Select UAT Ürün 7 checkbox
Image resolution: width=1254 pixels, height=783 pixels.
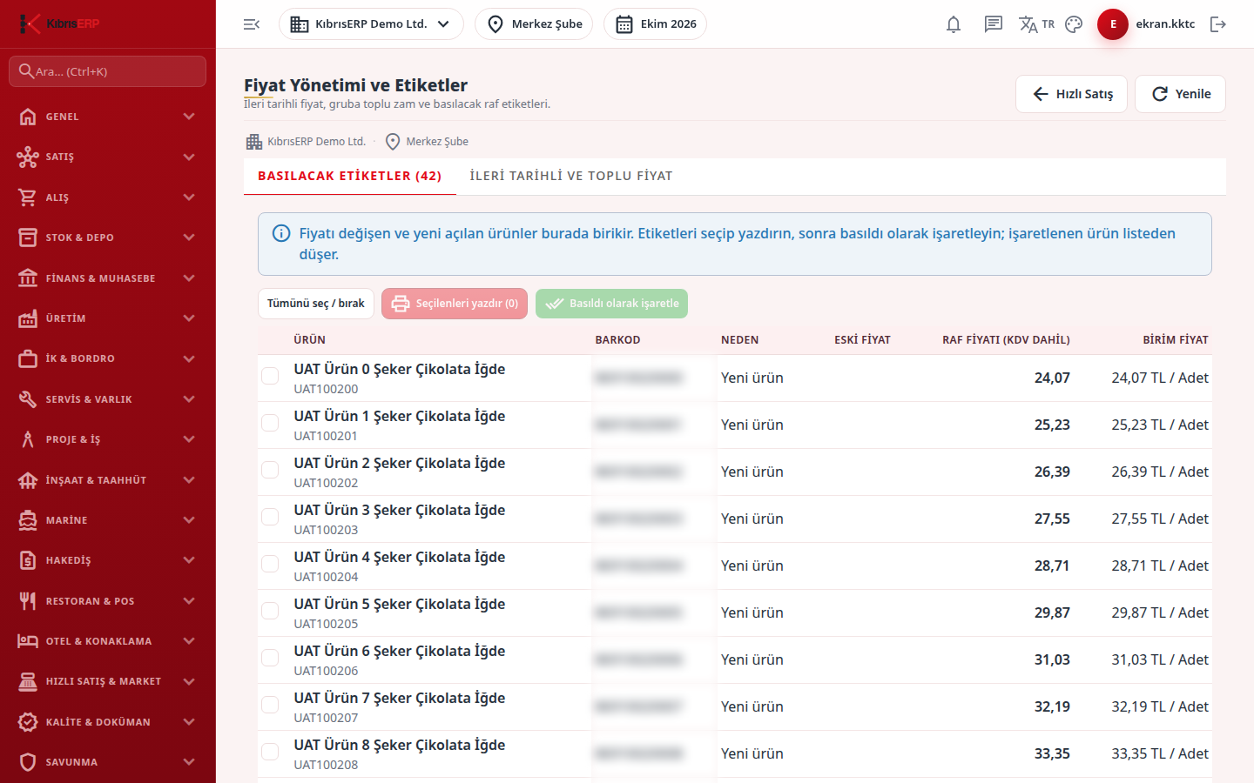tap(270, 705)
